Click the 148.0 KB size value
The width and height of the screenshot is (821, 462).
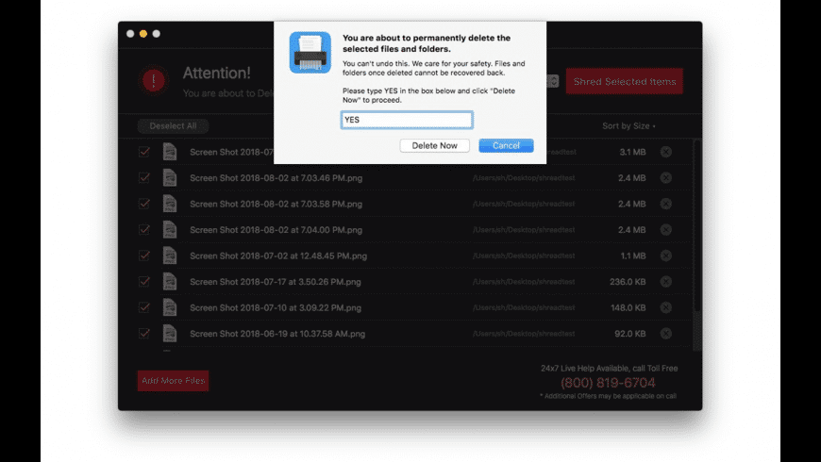pyautogui.click(x=628, y=307)
